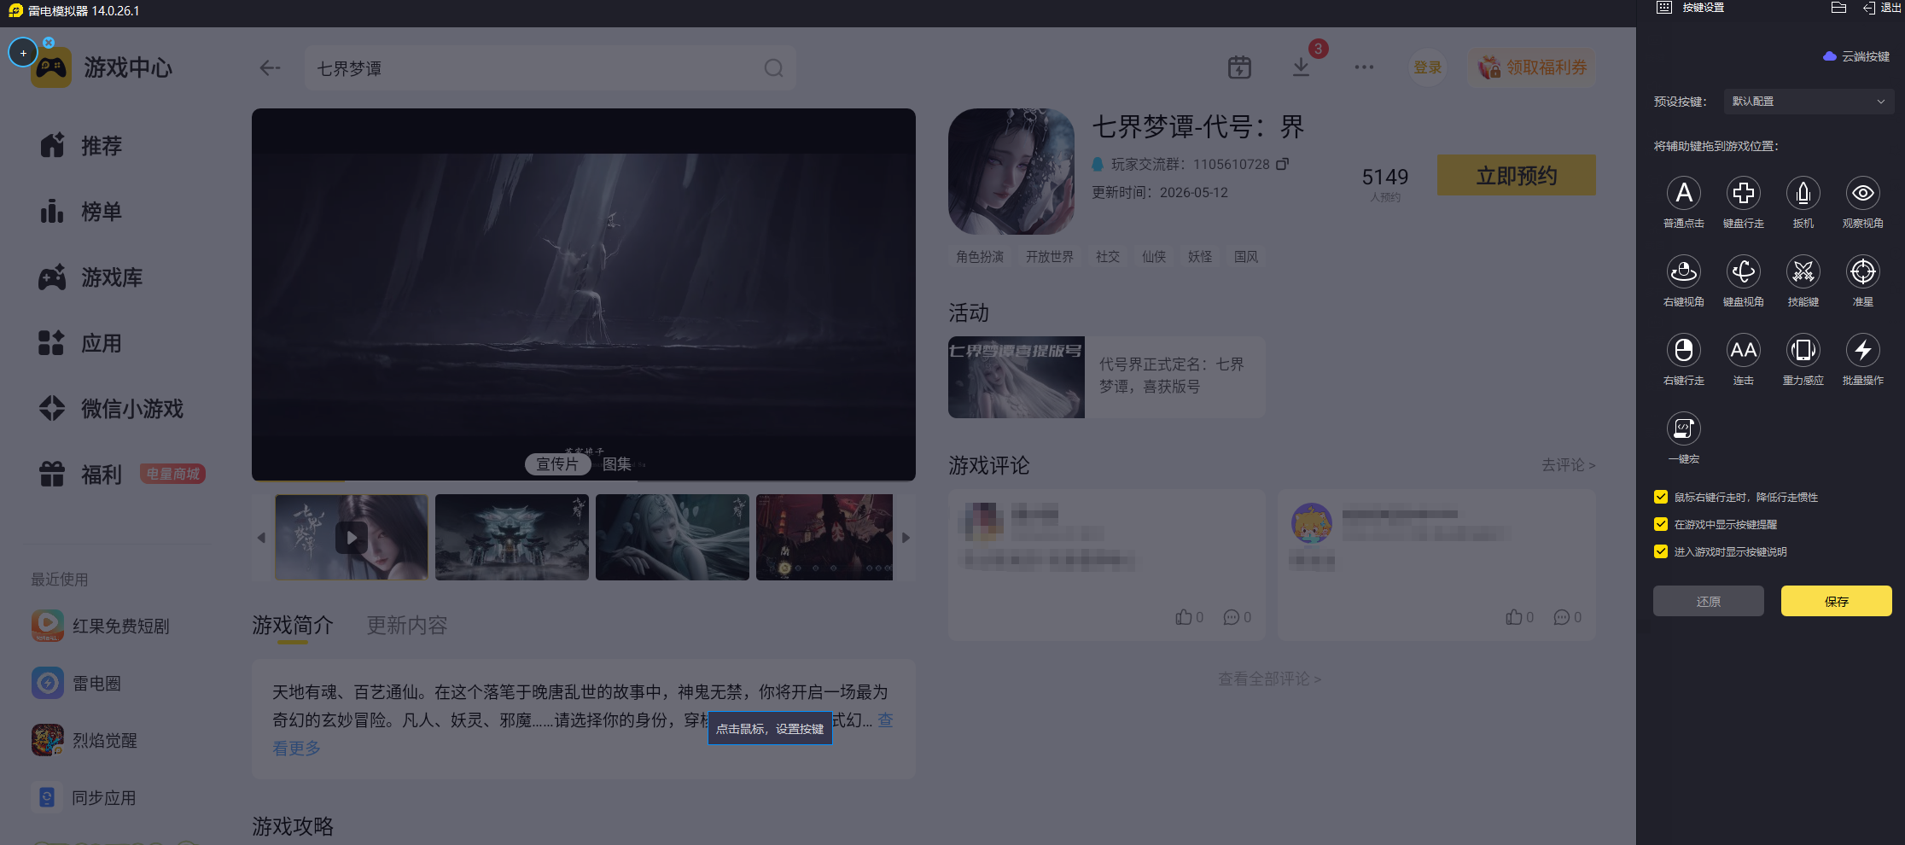The image size is (1905, 845).
Task: Uncheck 鼠标右键行走时降低行走惯性 checkbox
Action: pos(1661,497)
